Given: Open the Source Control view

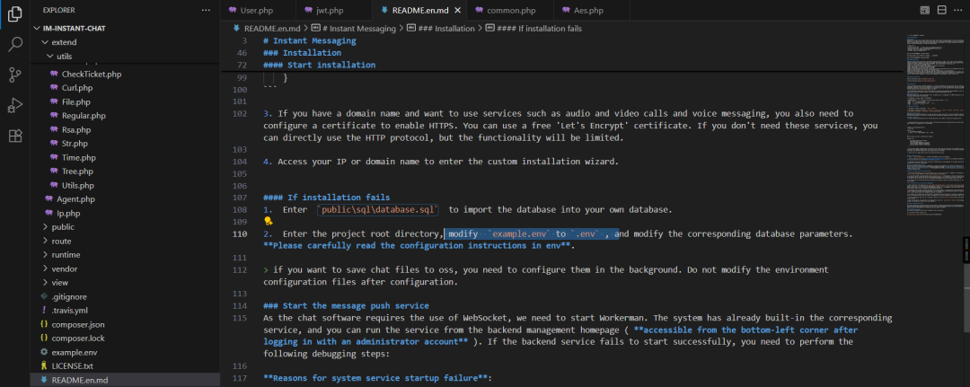Looking at the screenshot, I should point(15,75).
